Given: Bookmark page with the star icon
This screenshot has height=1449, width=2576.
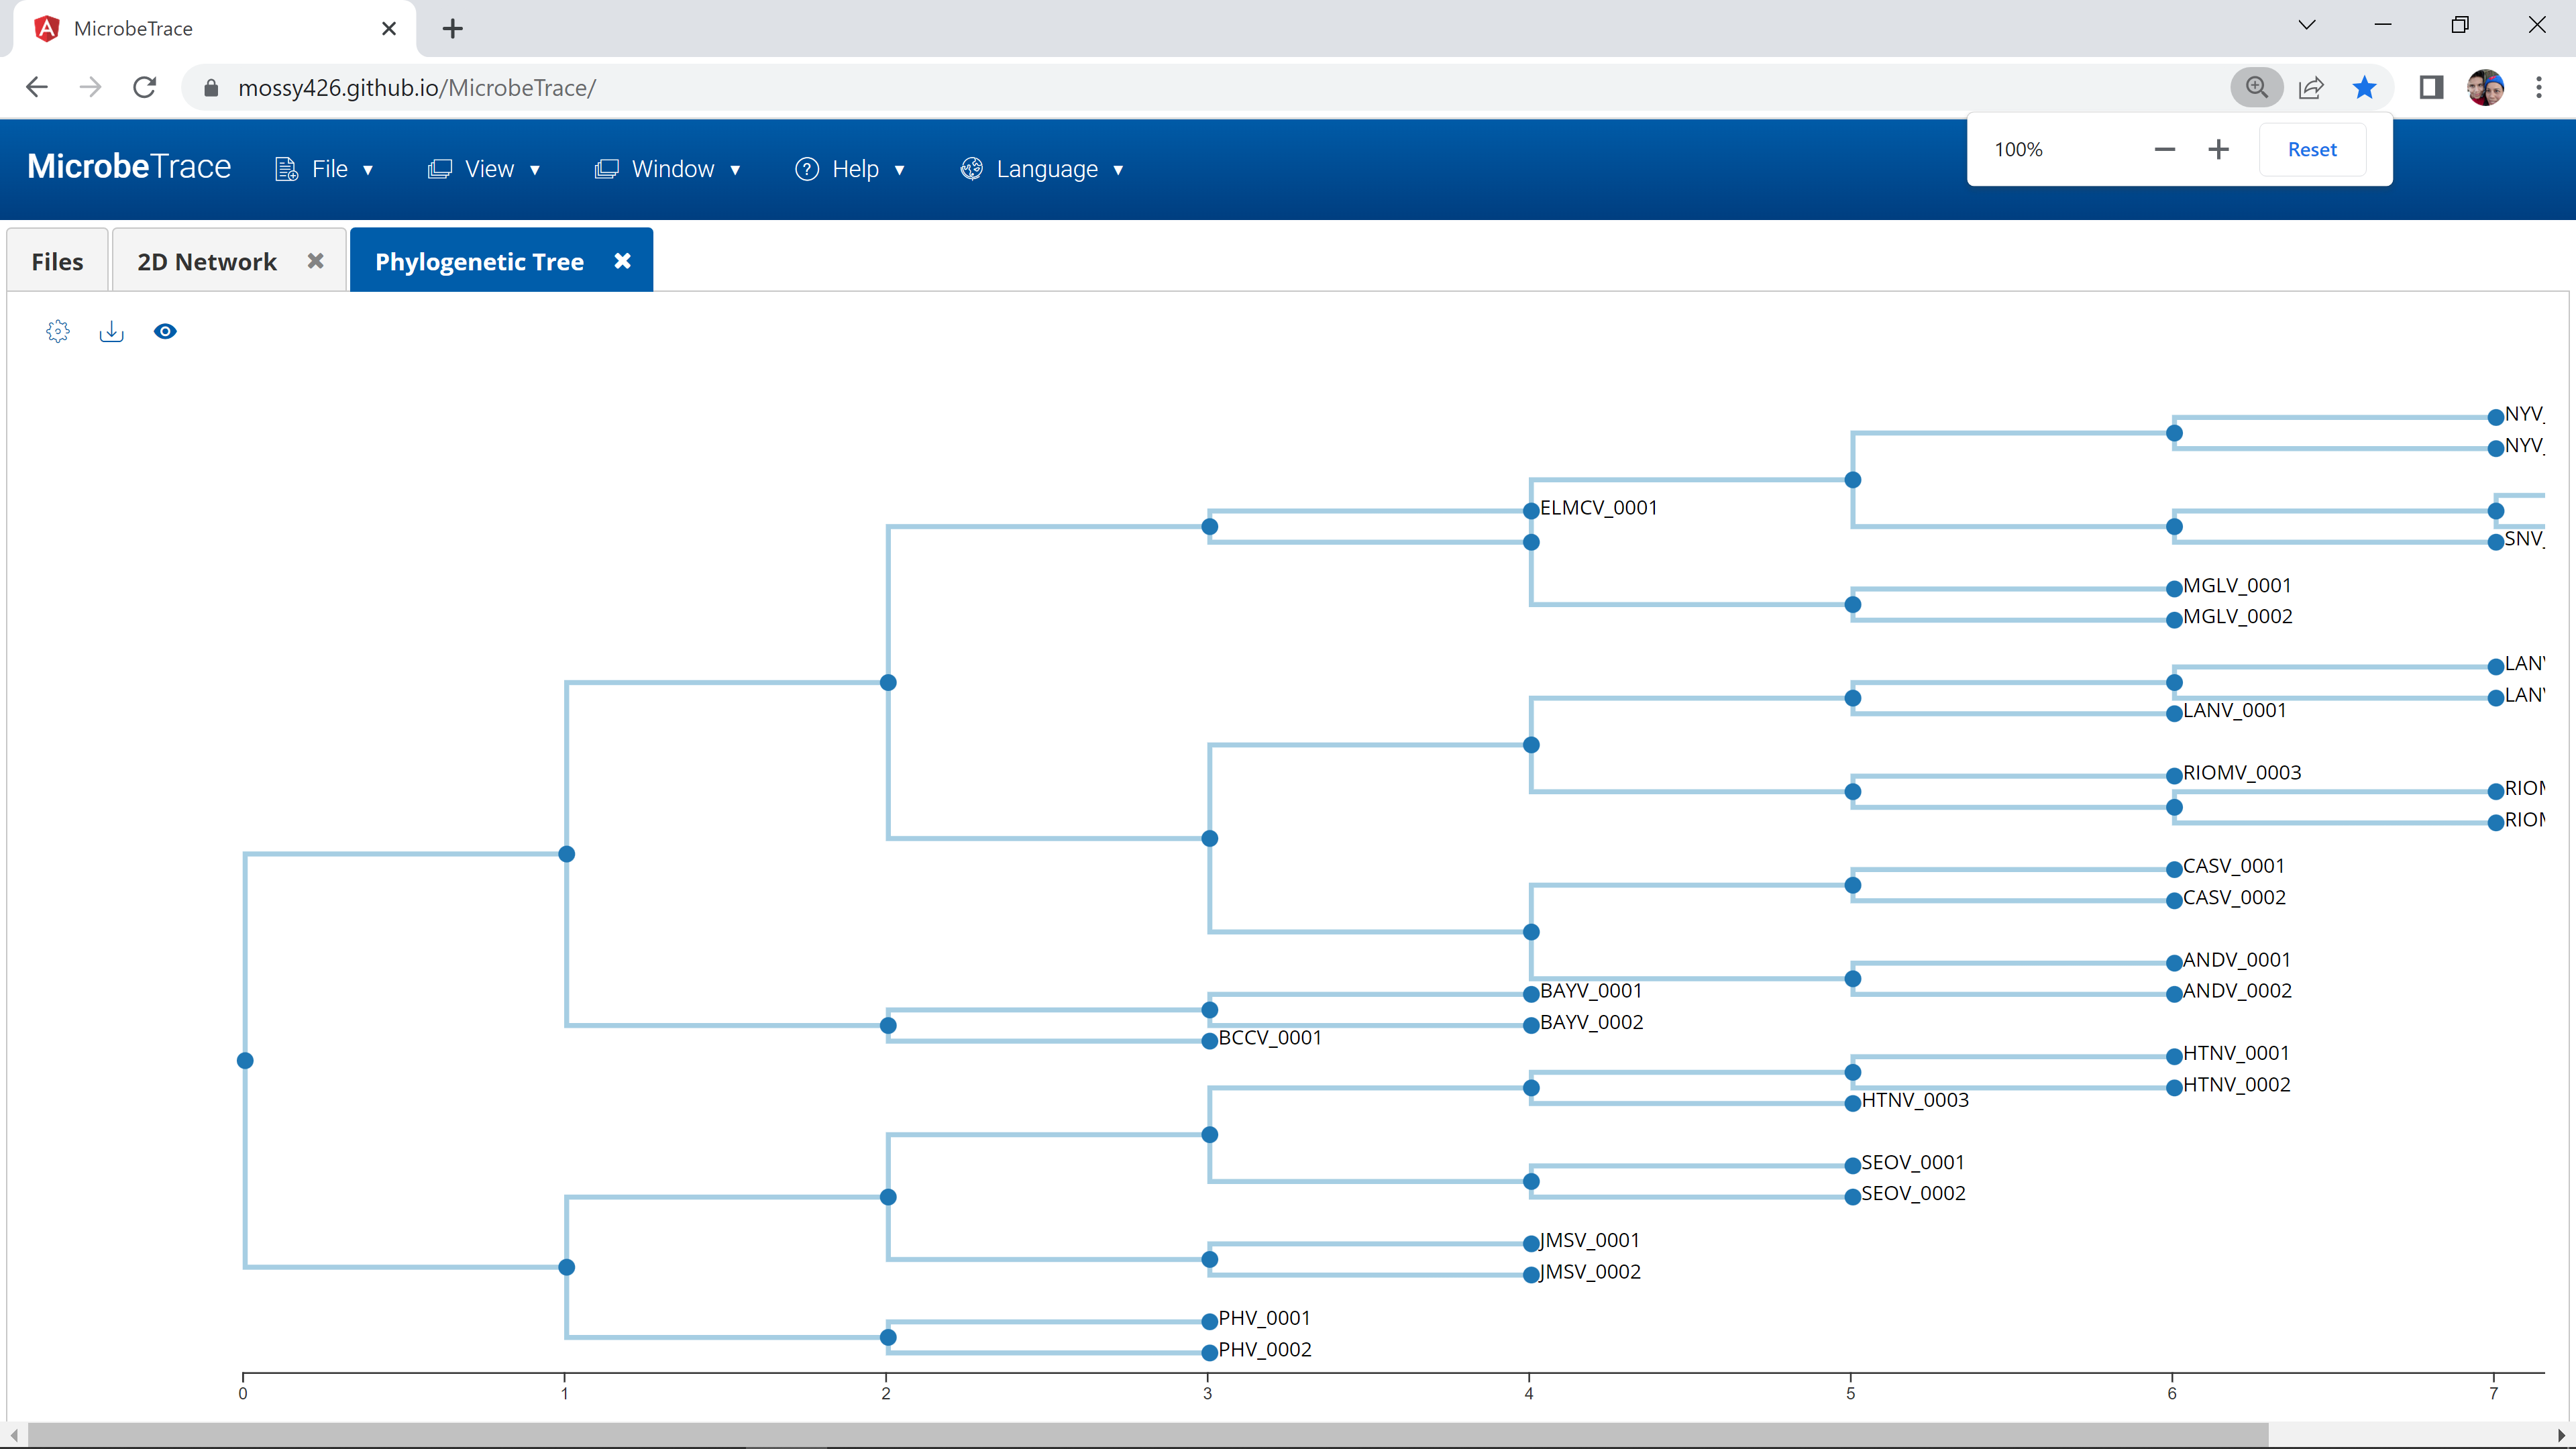Looking at the screenshot, I should pos(2364,88).
